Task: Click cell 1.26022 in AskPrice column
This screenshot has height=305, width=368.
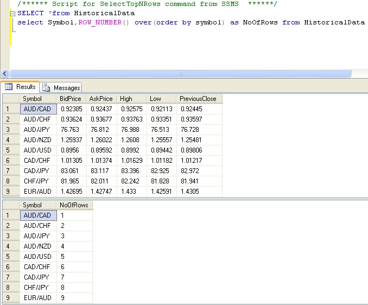Action: click(x=101, y=140)
